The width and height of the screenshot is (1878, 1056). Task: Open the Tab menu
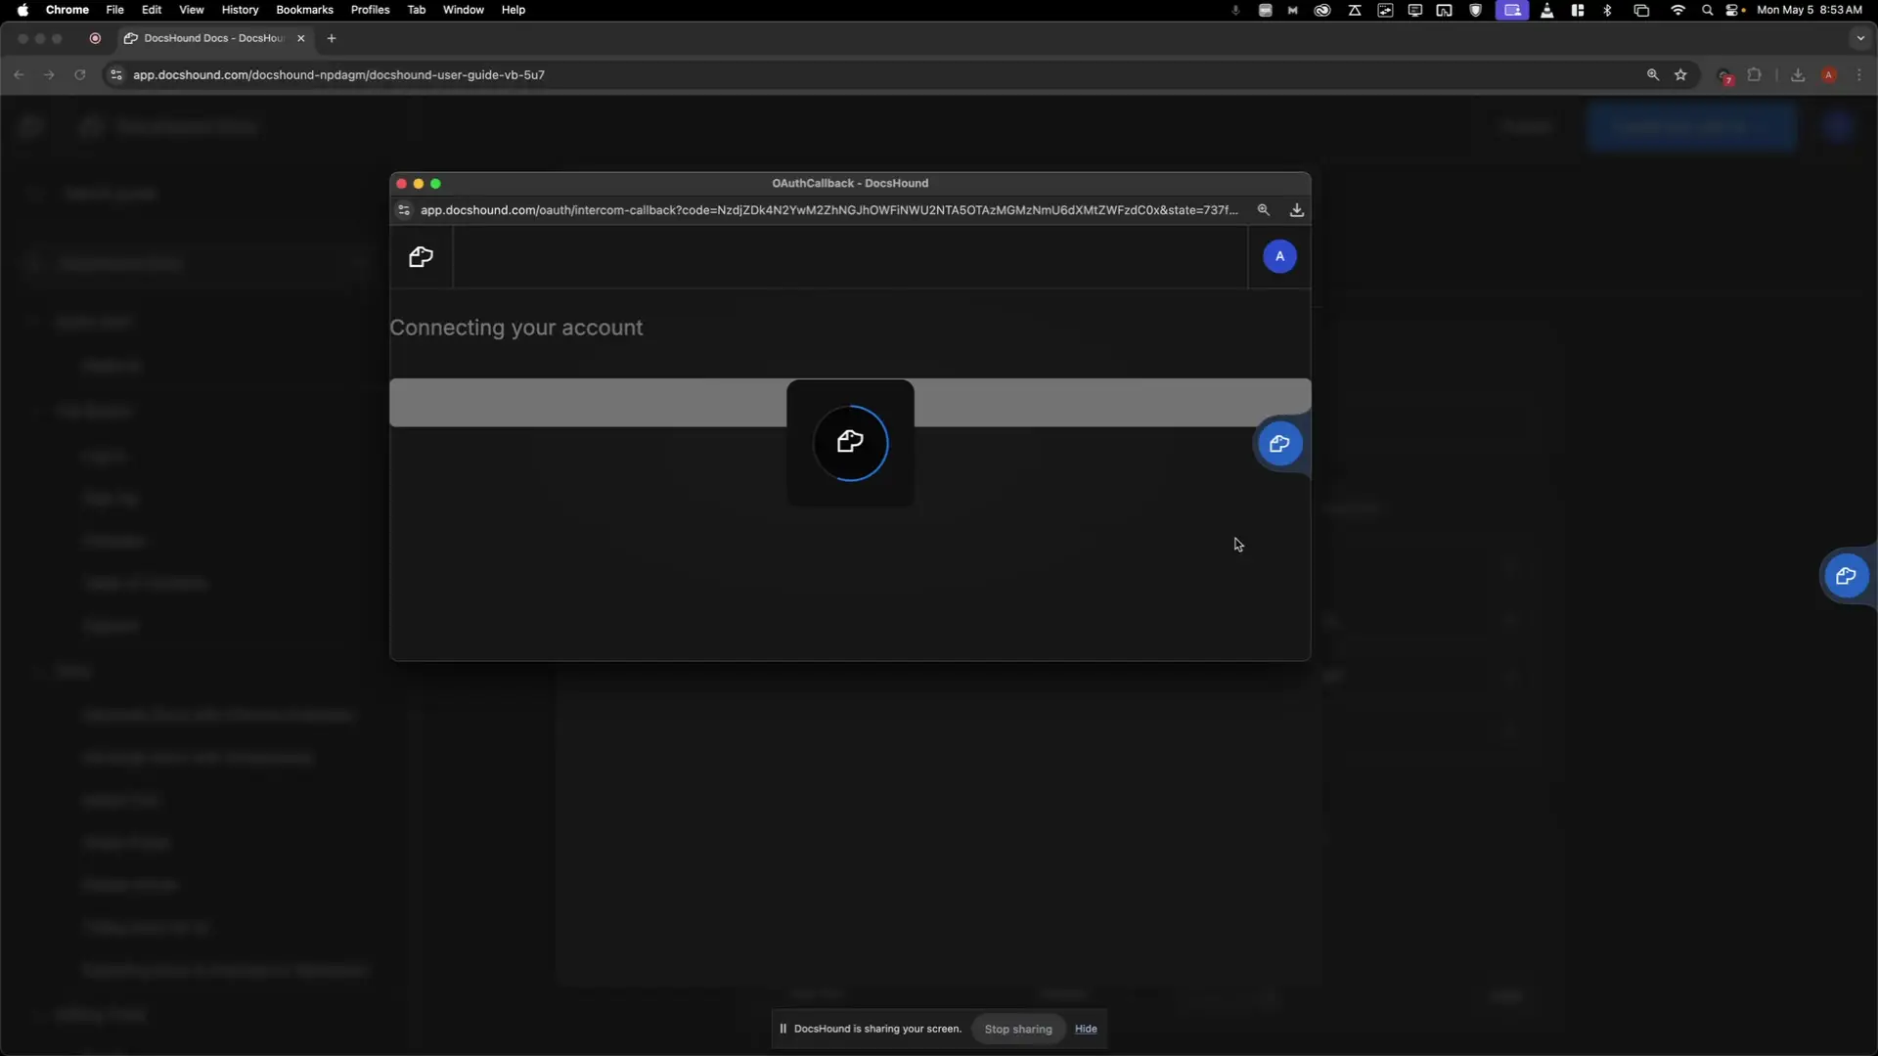click(416, 10)
